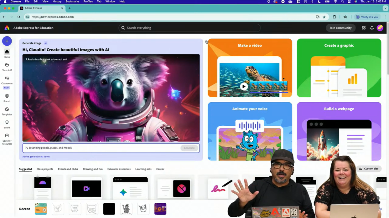This screenshot has height=218, width=389.
Task: Play the Make a video preview
Action: click(244, 87)
